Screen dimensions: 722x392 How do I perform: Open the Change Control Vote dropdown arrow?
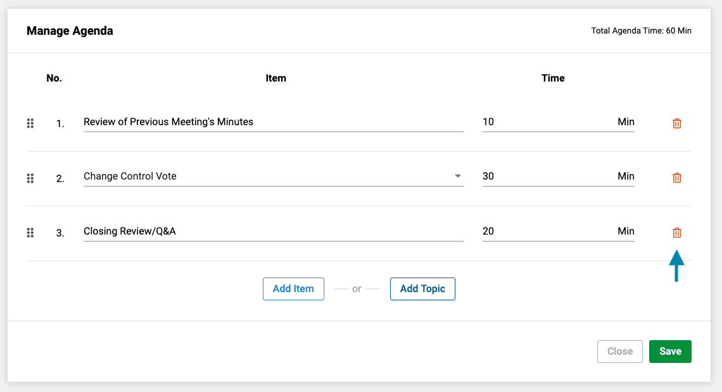click(457, 176)
